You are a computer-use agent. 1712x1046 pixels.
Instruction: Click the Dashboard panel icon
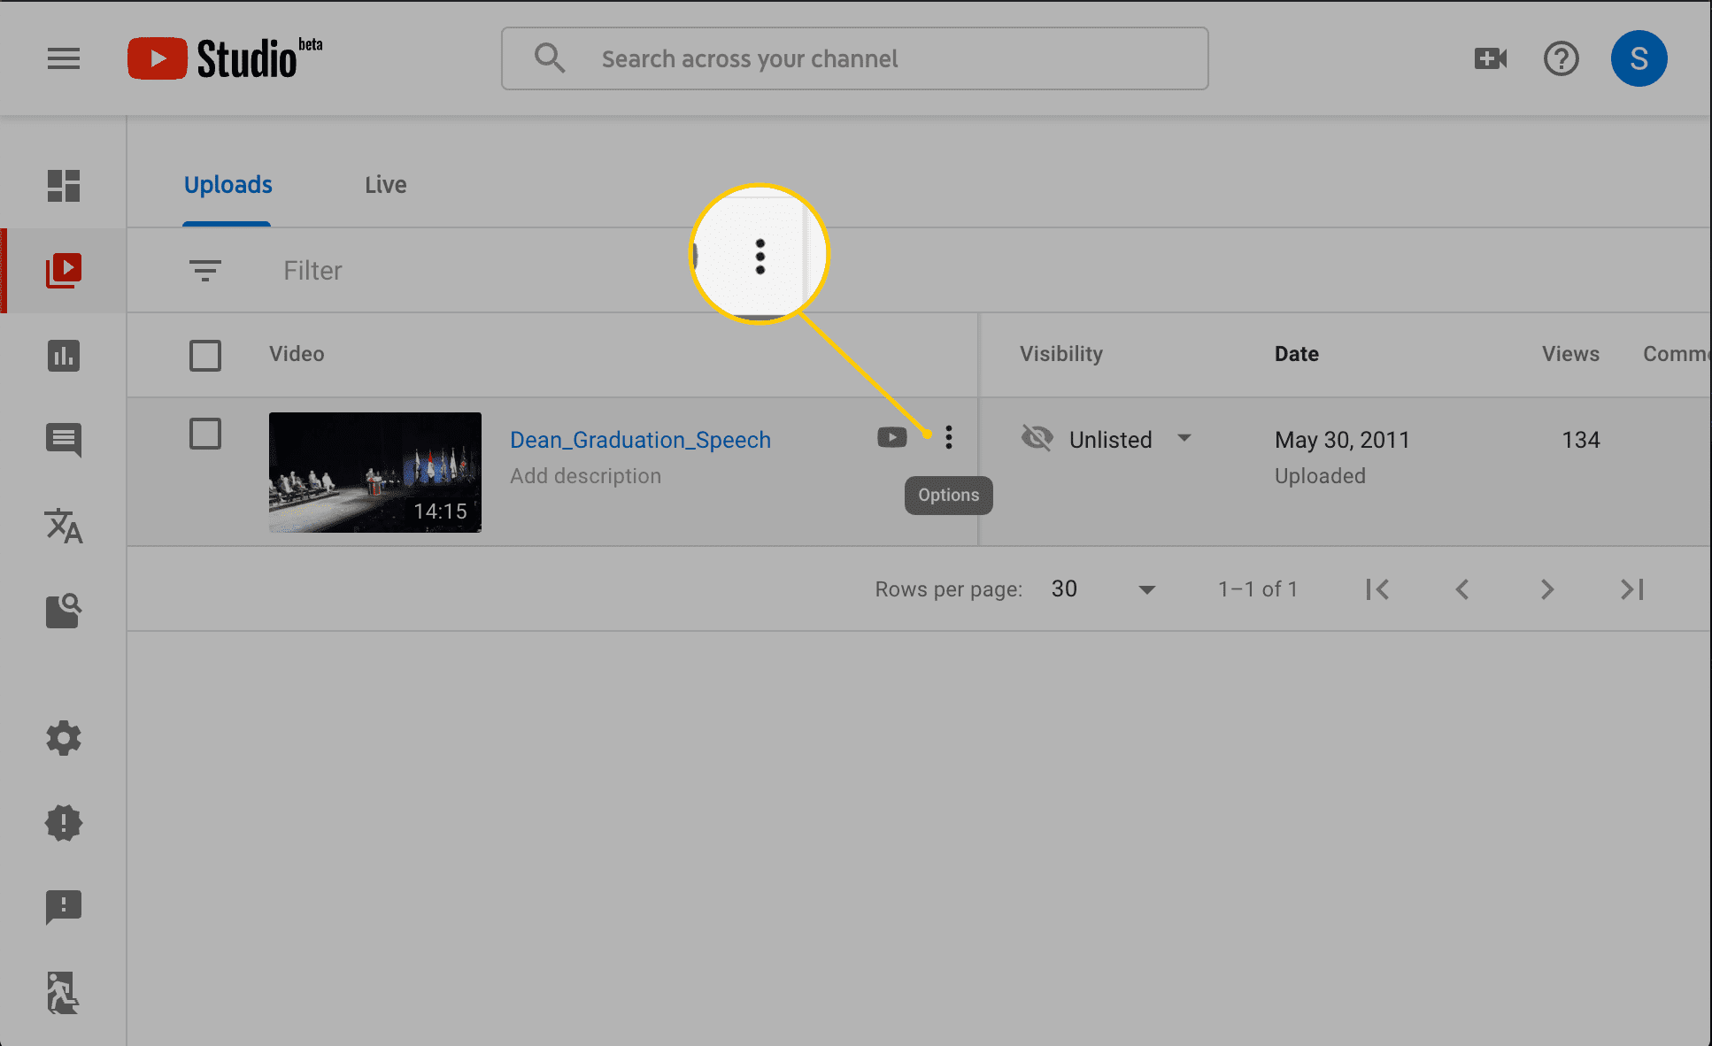point(64,185)
